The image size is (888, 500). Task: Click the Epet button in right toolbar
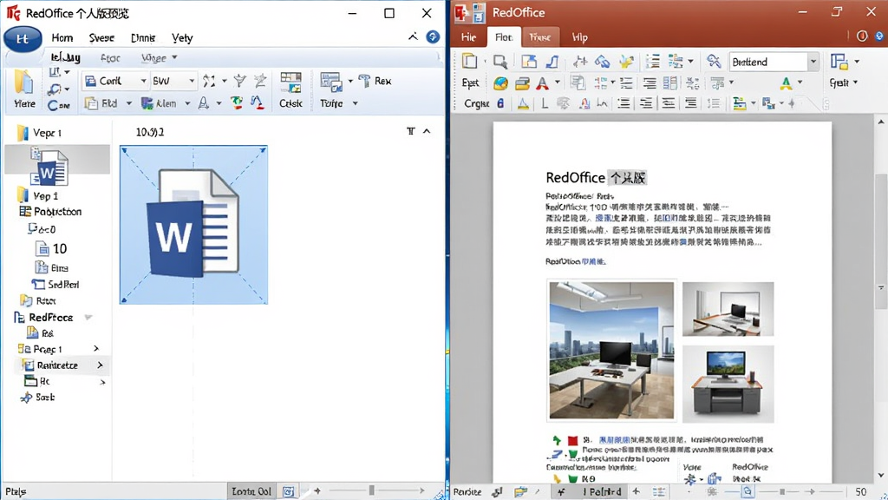tap(470, 82)
